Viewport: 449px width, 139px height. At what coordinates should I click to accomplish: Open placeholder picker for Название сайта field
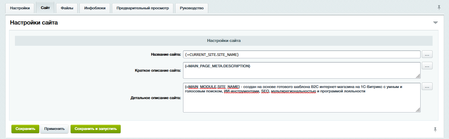(427, 54)
